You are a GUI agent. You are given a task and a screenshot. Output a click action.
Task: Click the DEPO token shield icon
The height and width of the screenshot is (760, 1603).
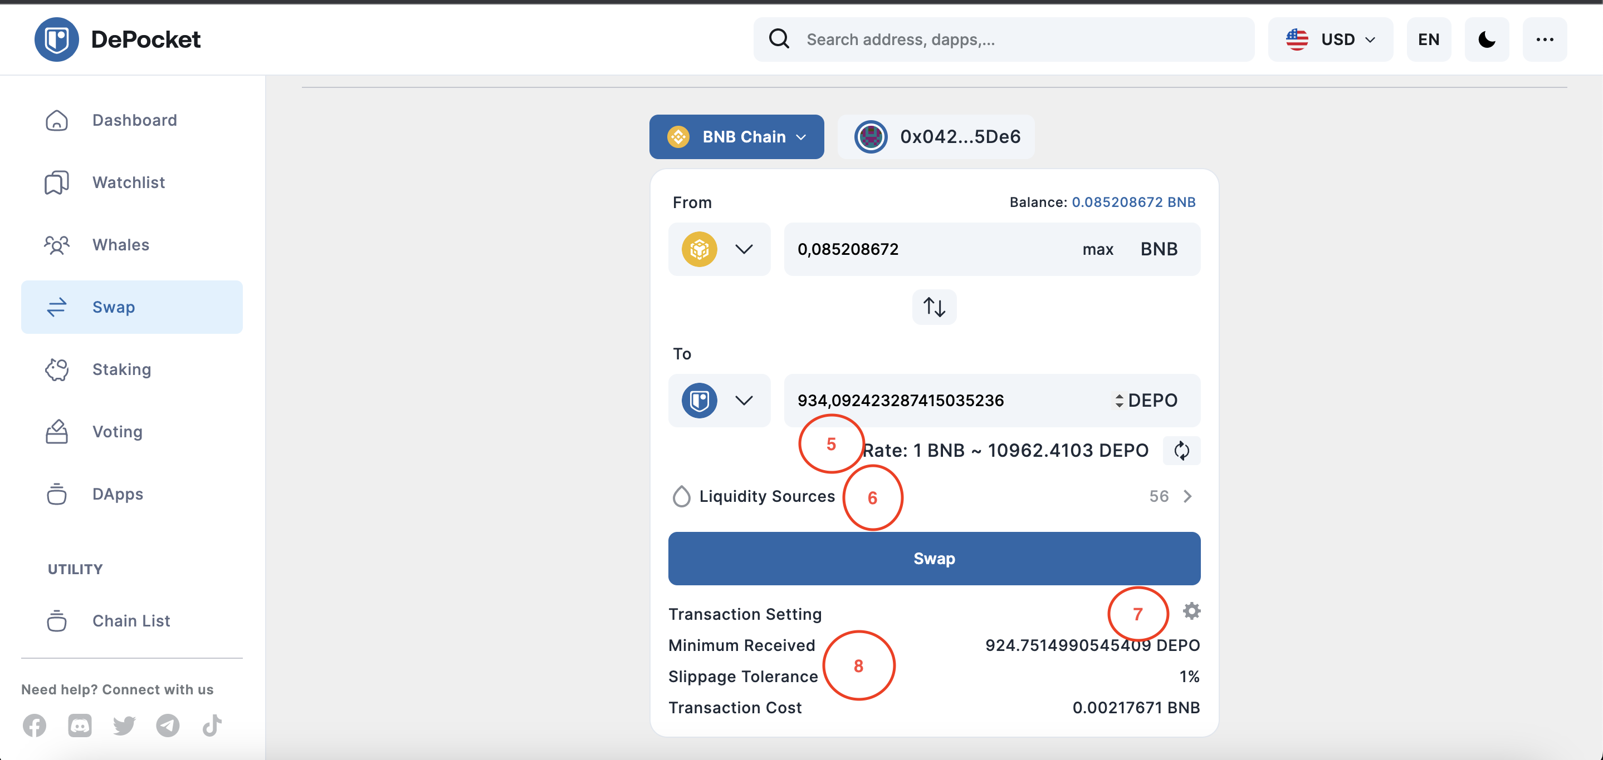pos(699,400)
